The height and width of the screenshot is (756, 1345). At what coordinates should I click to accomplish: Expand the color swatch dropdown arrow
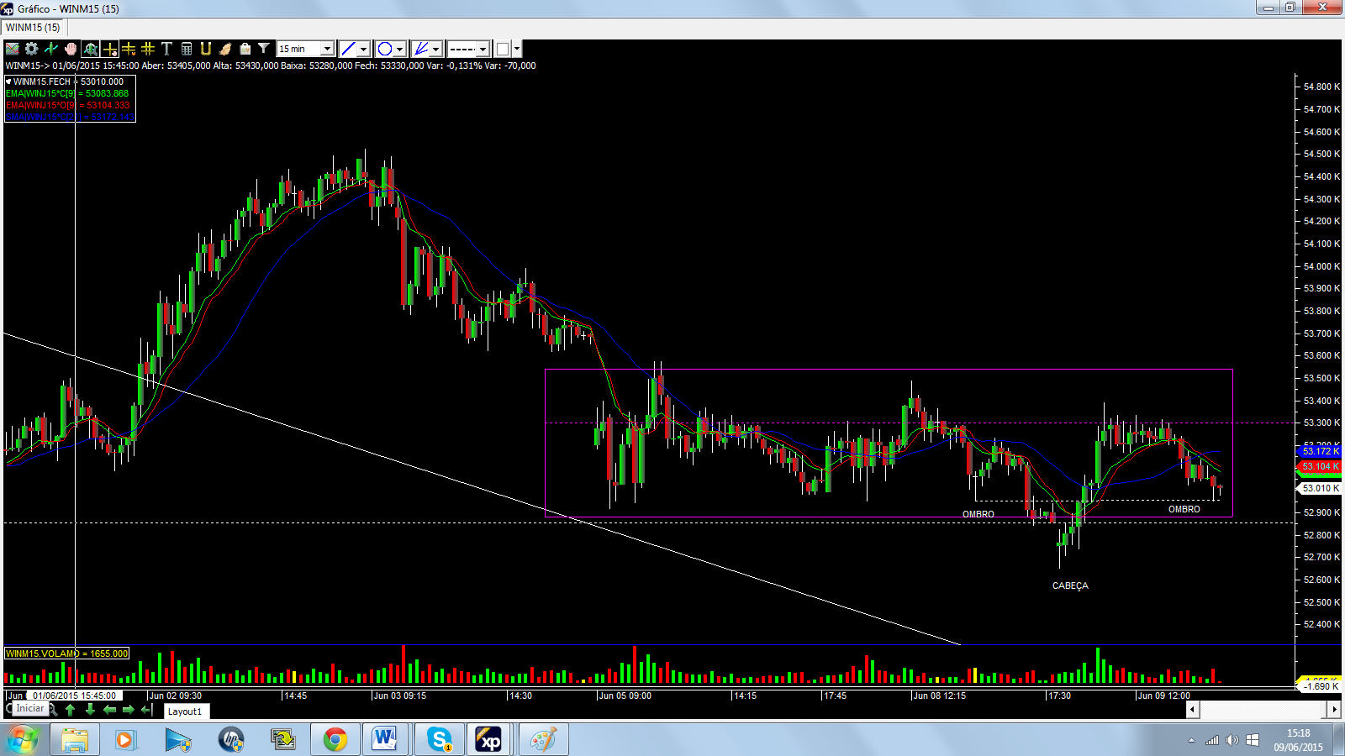click(517, 49)
